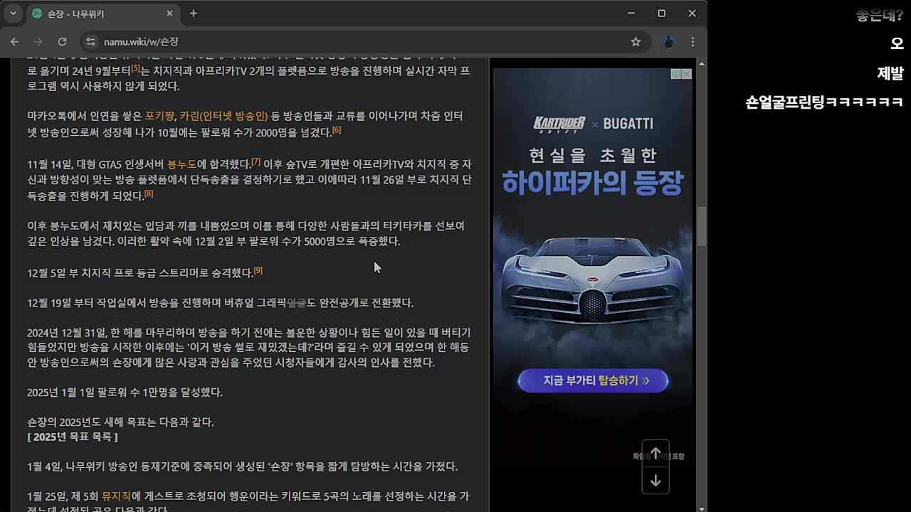Click the KartRider Drift logo in the ad
911x512 pixels.
(x=559, y=124)
